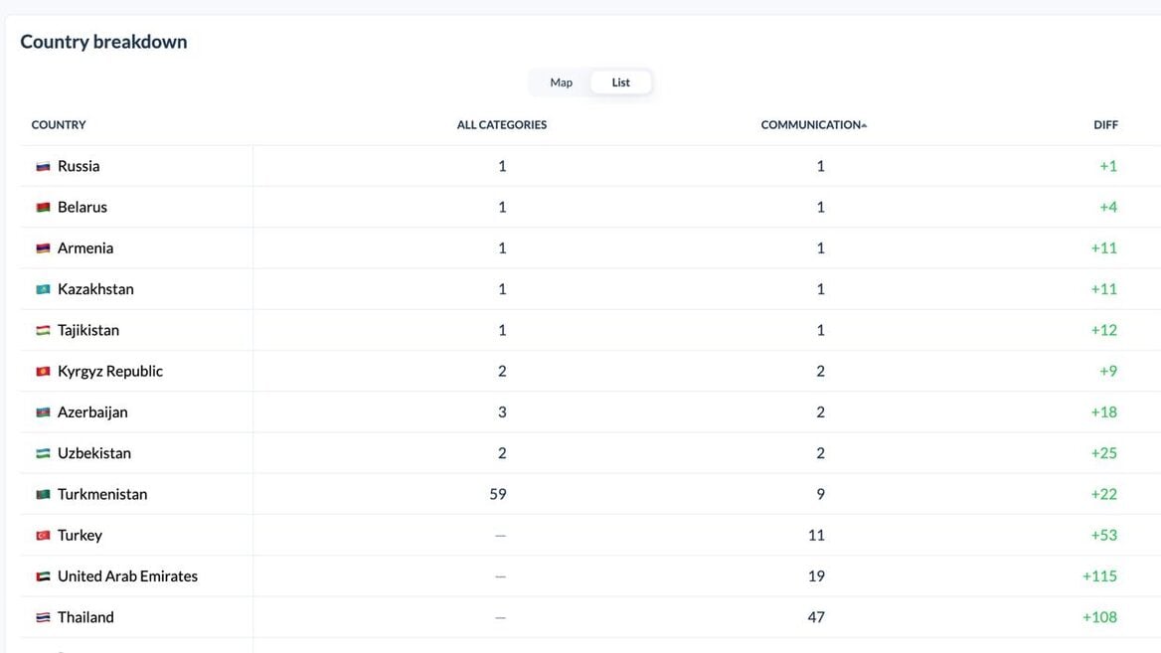Click Turkmenistan's All Categories rank 59
The image size is (1161, 653).
pyautogui.click(x=498, y=494)
